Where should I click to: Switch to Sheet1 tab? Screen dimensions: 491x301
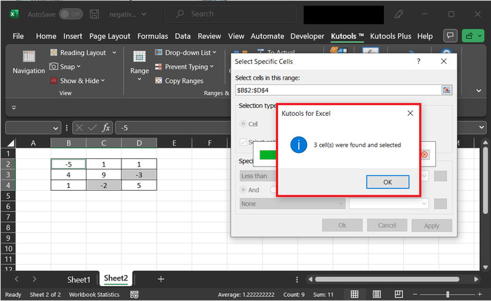[x=78, y=279]
